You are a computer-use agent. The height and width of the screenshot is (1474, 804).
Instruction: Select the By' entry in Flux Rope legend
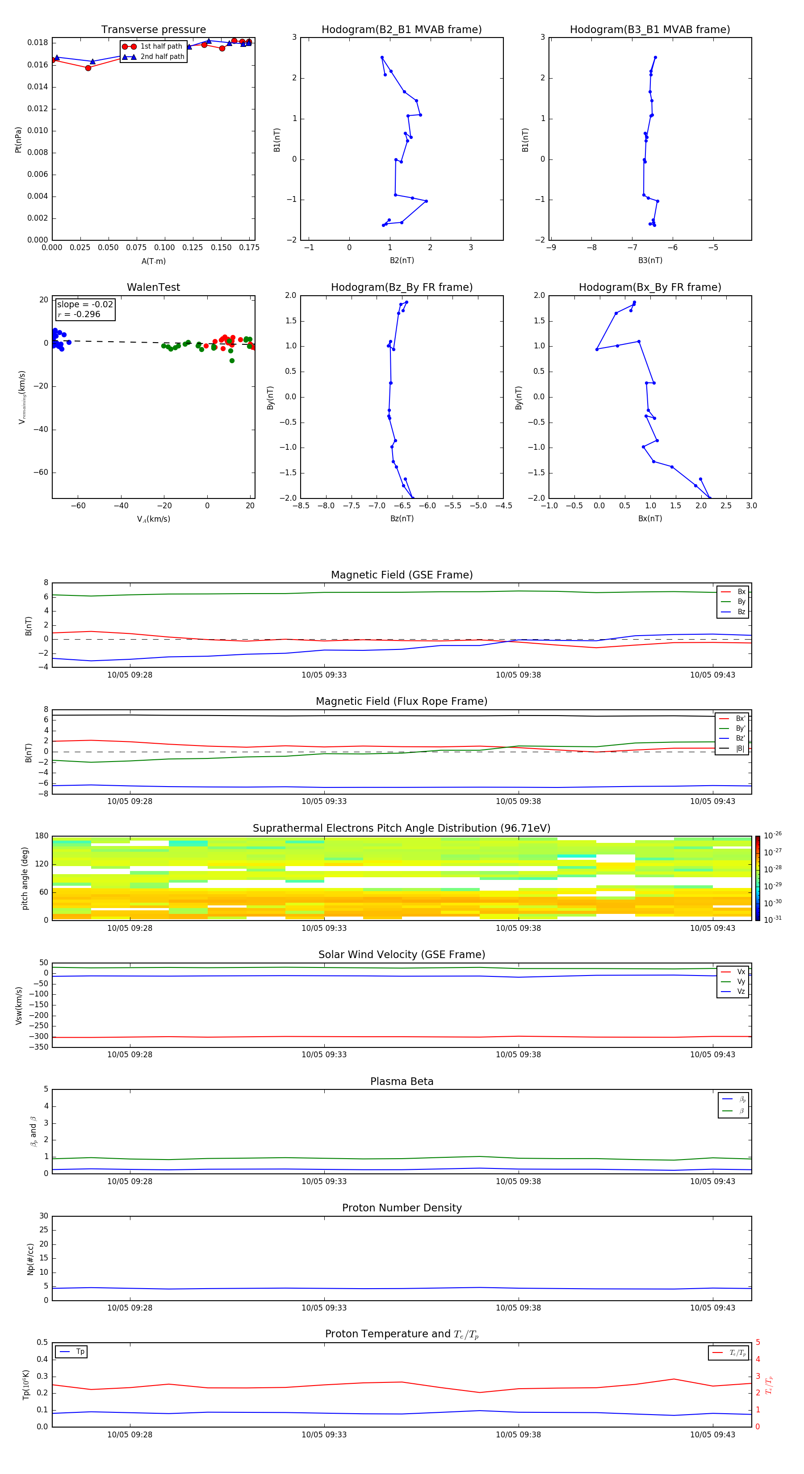point(732,729)
